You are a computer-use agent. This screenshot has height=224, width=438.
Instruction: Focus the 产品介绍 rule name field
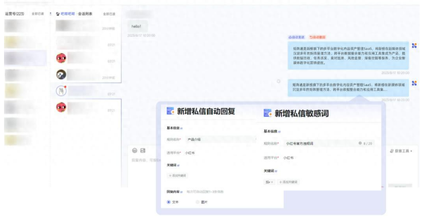pyautogui.click(x=220, y=139)
